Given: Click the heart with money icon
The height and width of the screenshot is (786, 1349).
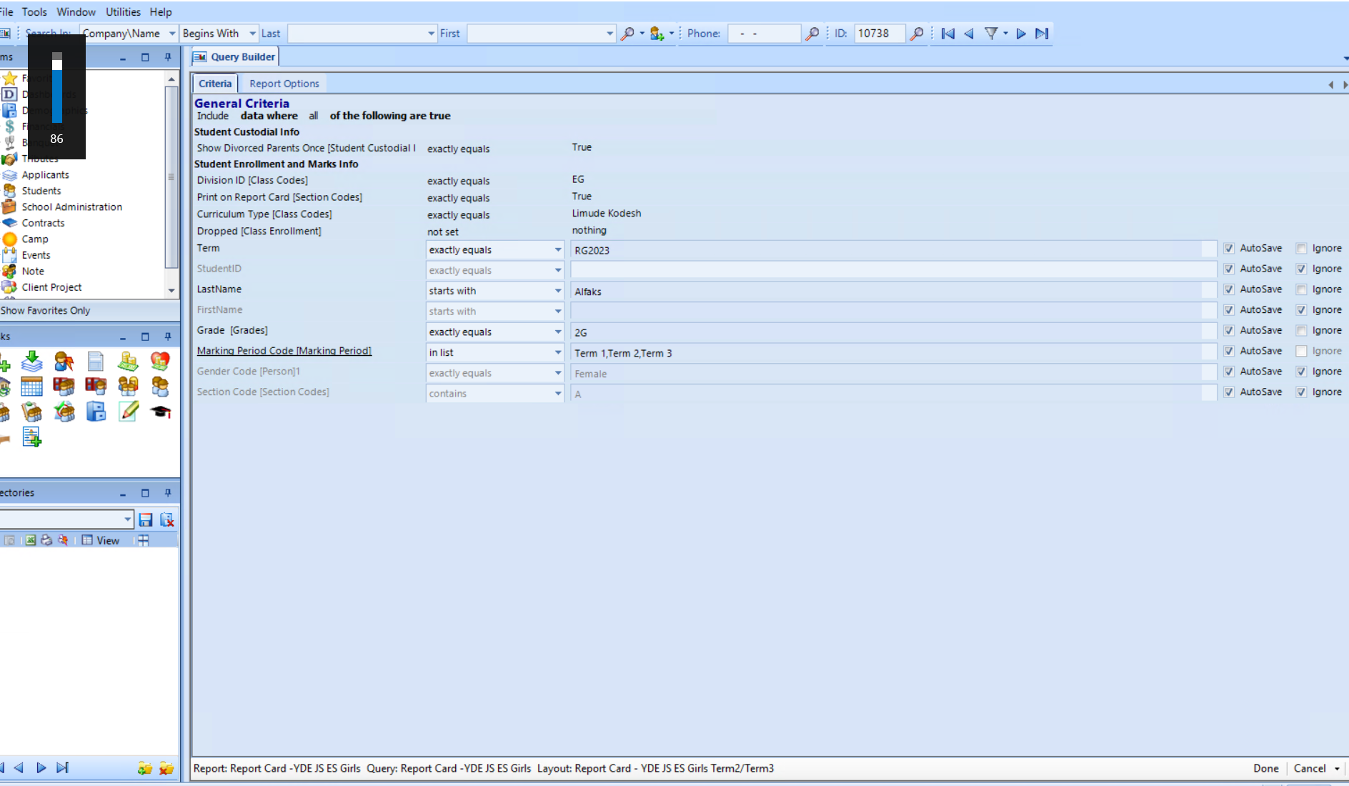Looking at the screenshot, I should click(x=160, y=362).
